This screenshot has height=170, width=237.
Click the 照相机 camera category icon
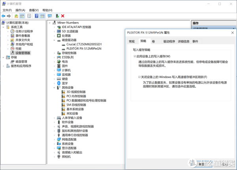coord(59,157)
